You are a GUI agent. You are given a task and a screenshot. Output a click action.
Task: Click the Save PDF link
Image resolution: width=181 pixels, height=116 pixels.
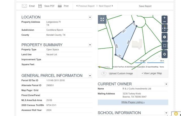pos(49,6)
